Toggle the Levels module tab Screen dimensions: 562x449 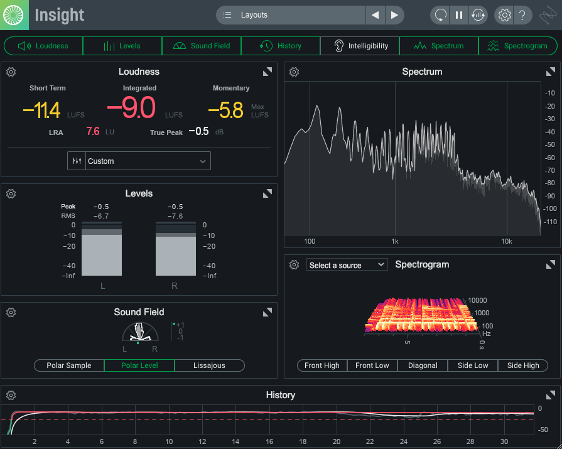click(x=122, y=46)
